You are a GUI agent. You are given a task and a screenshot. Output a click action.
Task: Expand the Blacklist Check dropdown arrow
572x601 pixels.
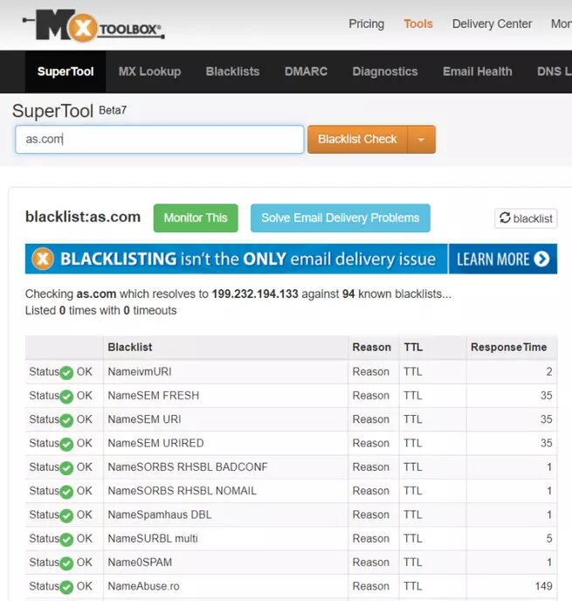pyautogui.click(x=421, y=140)
